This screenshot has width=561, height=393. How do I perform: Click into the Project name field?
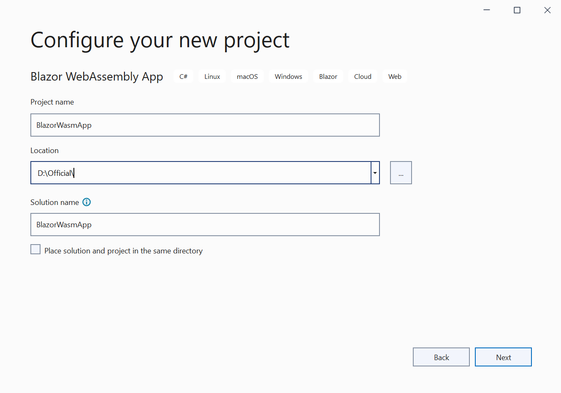pos(205,125)
